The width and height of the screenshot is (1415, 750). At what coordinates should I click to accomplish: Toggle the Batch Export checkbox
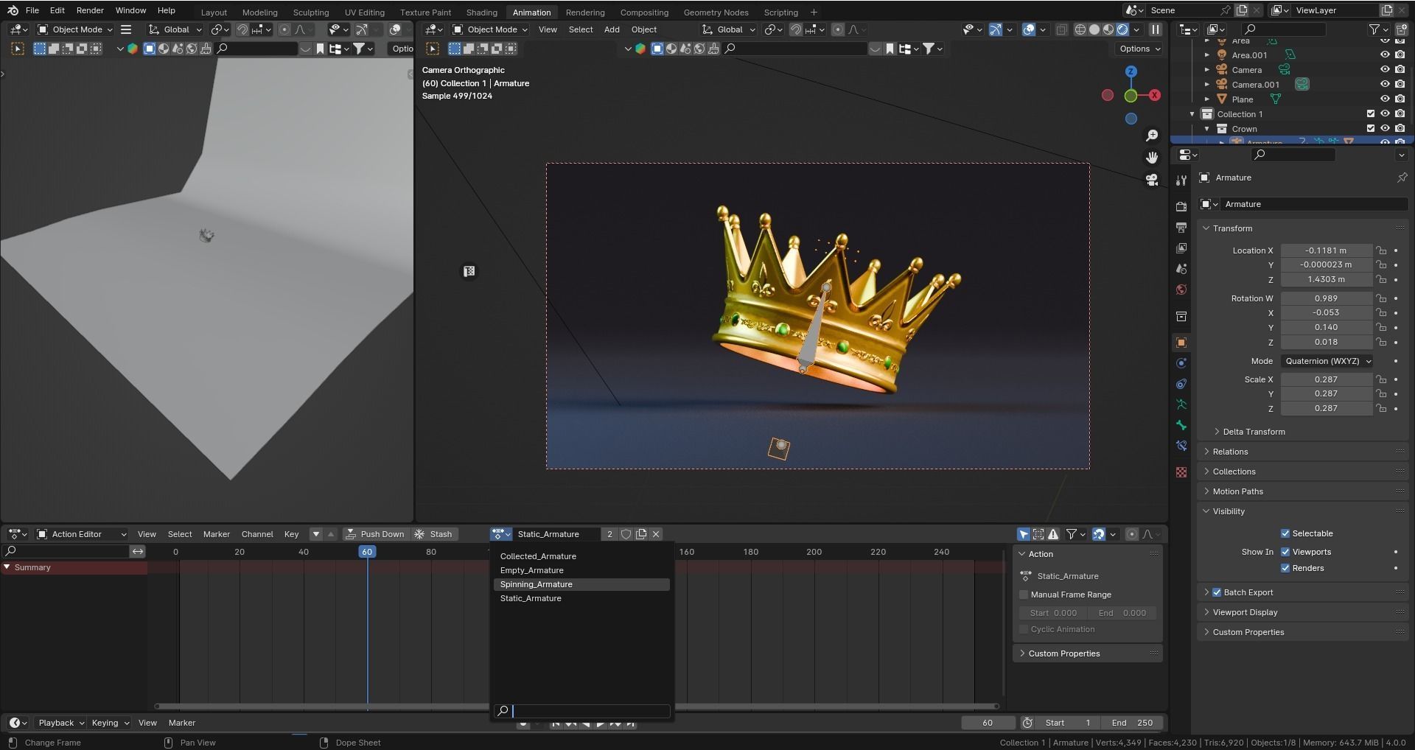[1217, 592]
